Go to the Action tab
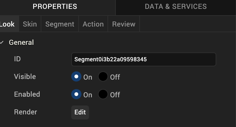This screenshot has height=127, width=236. (93, 24)
